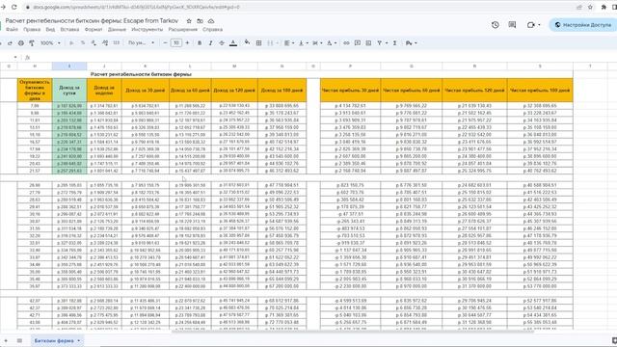Open the Данные menu
The image size is (617, 347).
pos(117,30)
